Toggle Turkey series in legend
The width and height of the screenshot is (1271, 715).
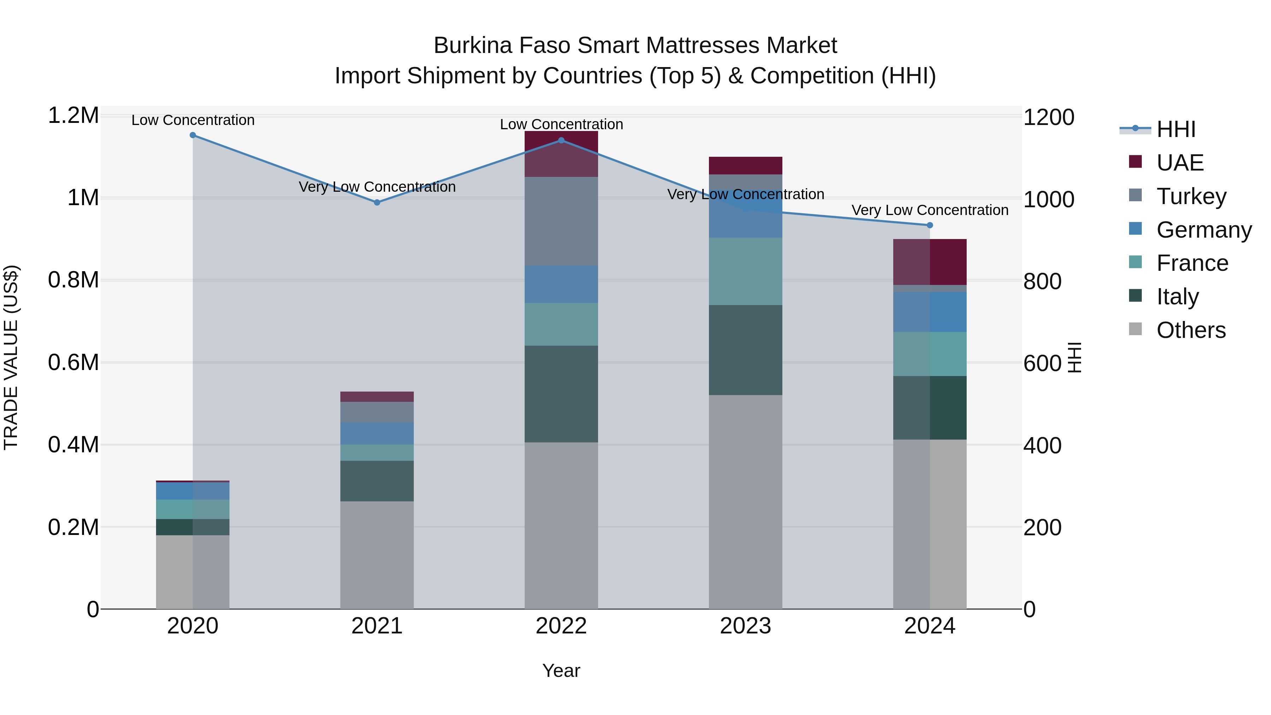click(1177, 196)
